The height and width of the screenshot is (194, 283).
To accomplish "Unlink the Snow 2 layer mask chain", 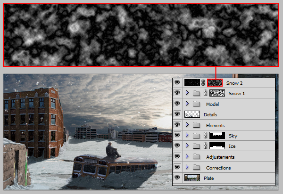I will [x=203, y=83].
